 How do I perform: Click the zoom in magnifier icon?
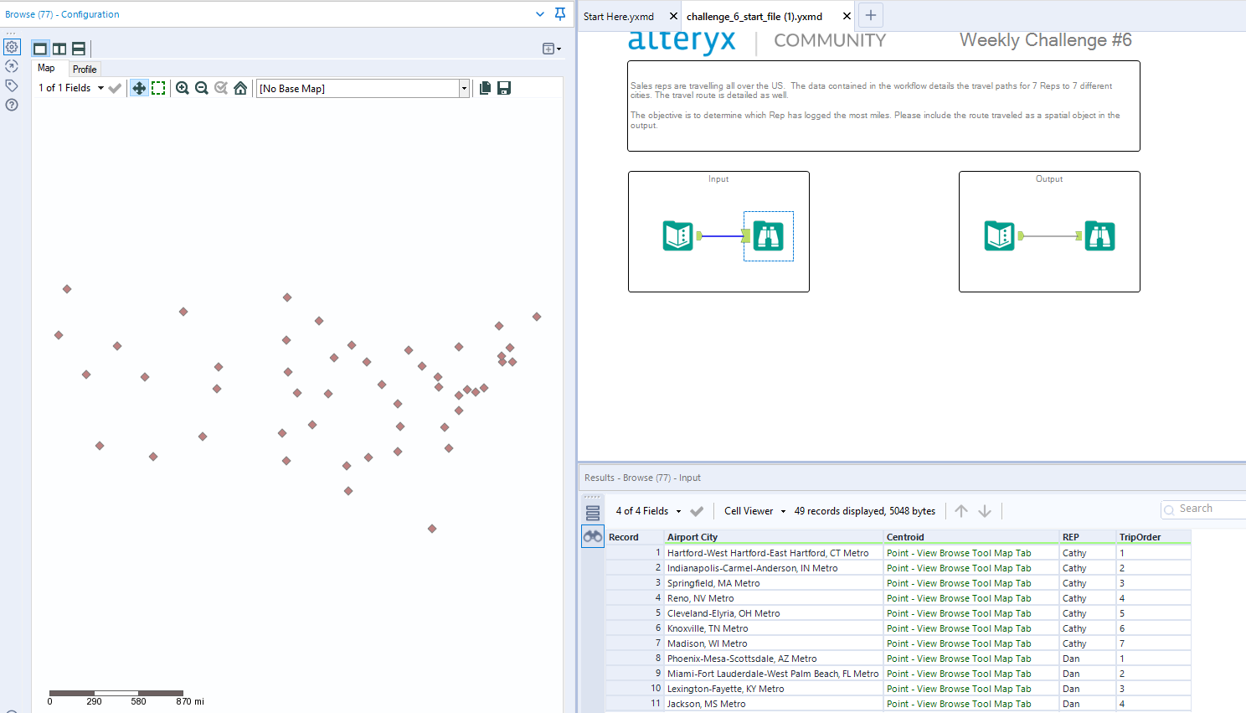tap(183, 88)
